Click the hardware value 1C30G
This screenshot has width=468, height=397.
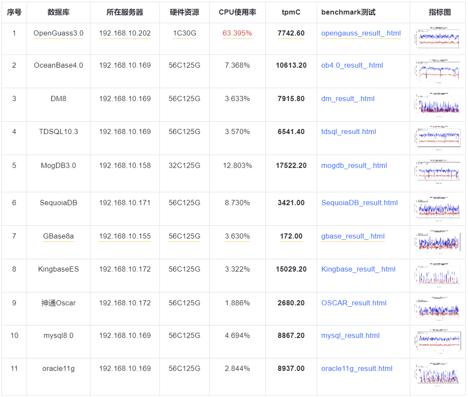coord(184,33)
